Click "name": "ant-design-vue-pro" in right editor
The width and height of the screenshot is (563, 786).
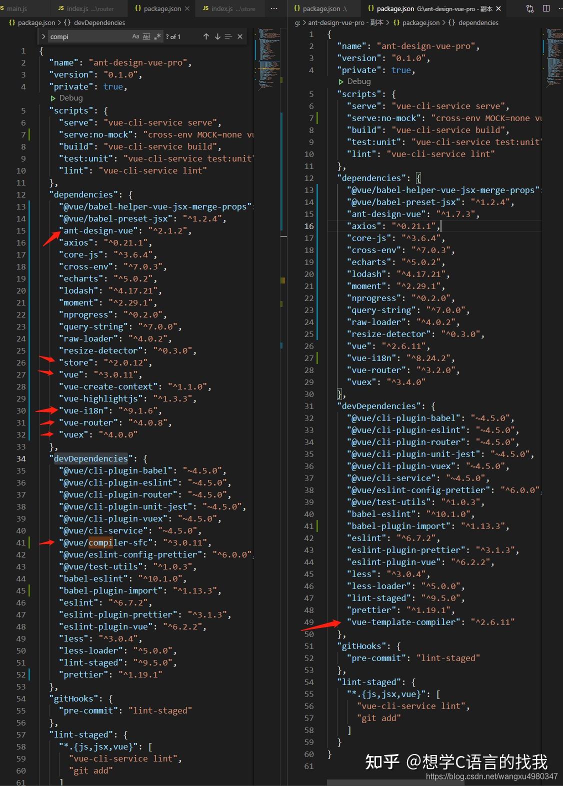(x=408, y=46)
